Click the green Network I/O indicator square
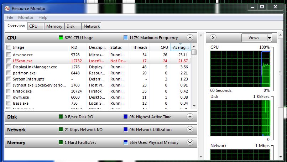The height and width of the screenshot is (162, 287). [61, 129]
